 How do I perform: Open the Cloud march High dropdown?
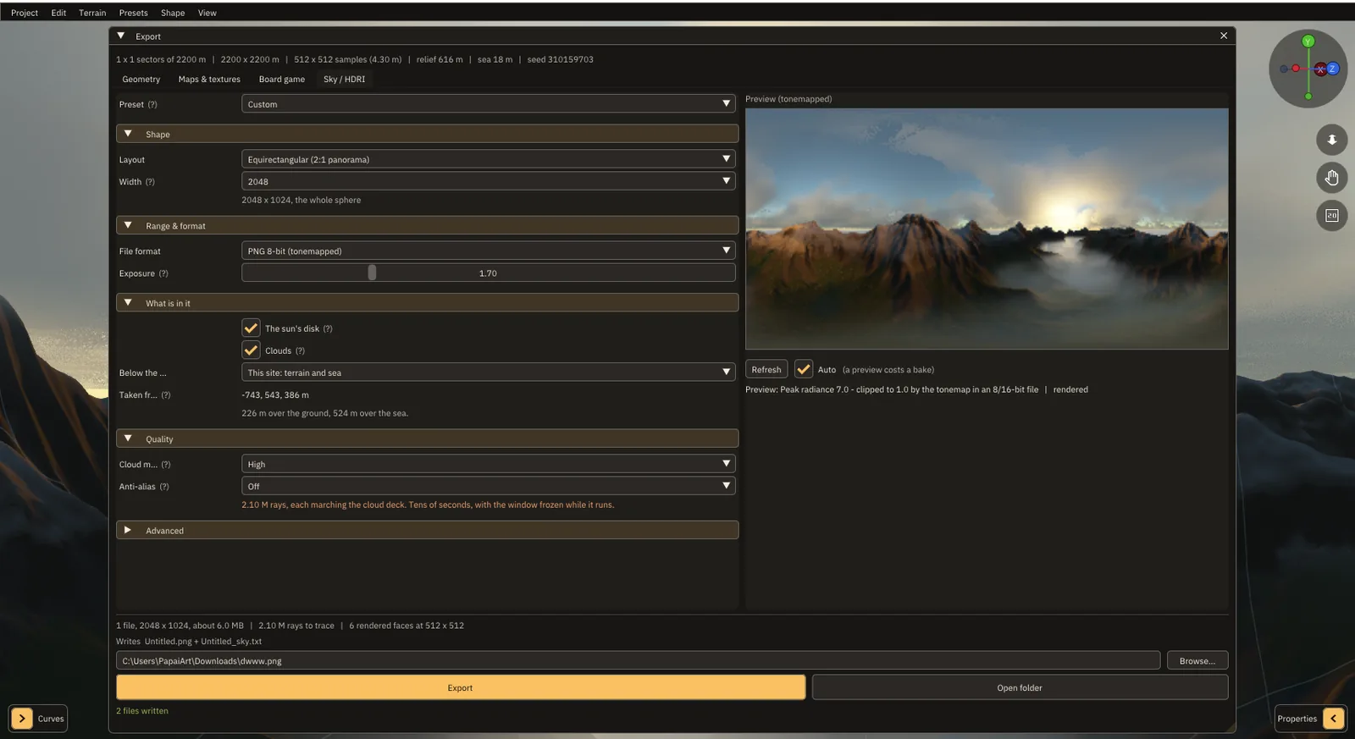tap(488, 464)
